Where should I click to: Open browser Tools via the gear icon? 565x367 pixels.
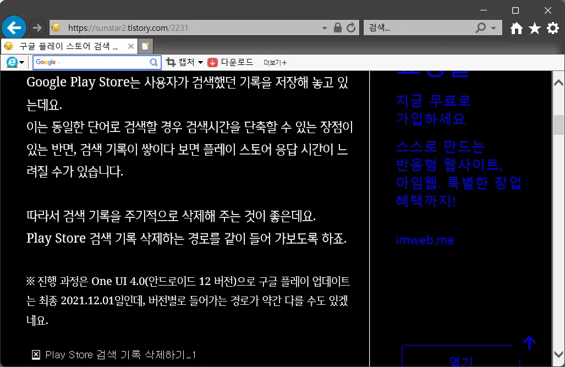[x=552, y=28]
